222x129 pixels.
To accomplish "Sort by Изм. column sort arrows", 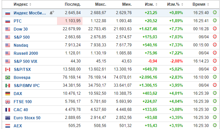I will (x=157, y=5).
